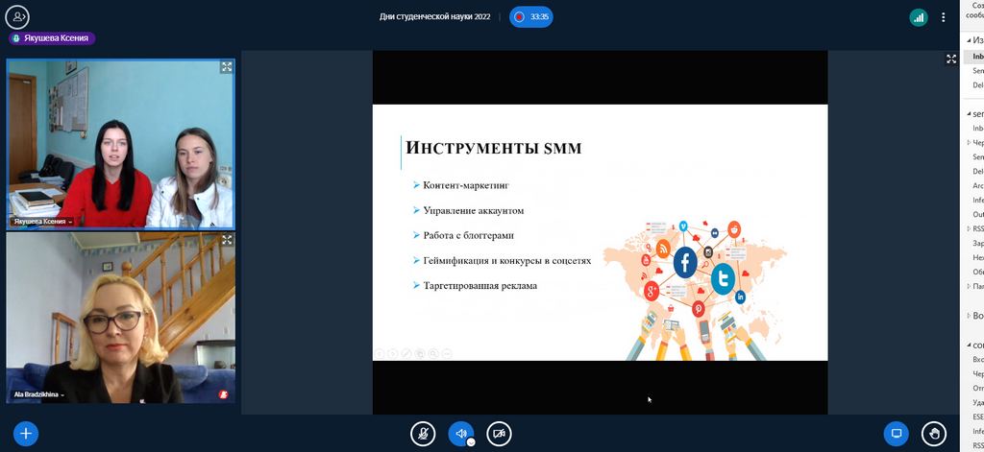Click the YouTube logo in the slide

[646, 259]
